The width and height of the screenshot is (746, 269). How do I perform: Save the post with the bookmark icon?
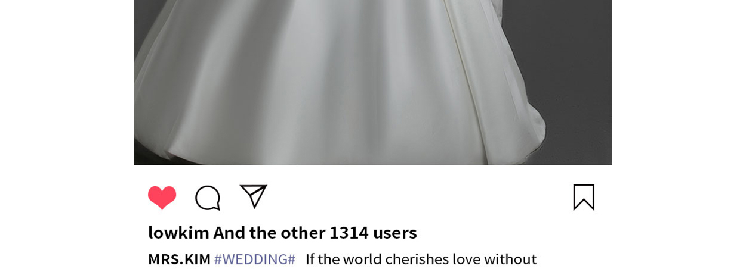[x=584, y=197]
